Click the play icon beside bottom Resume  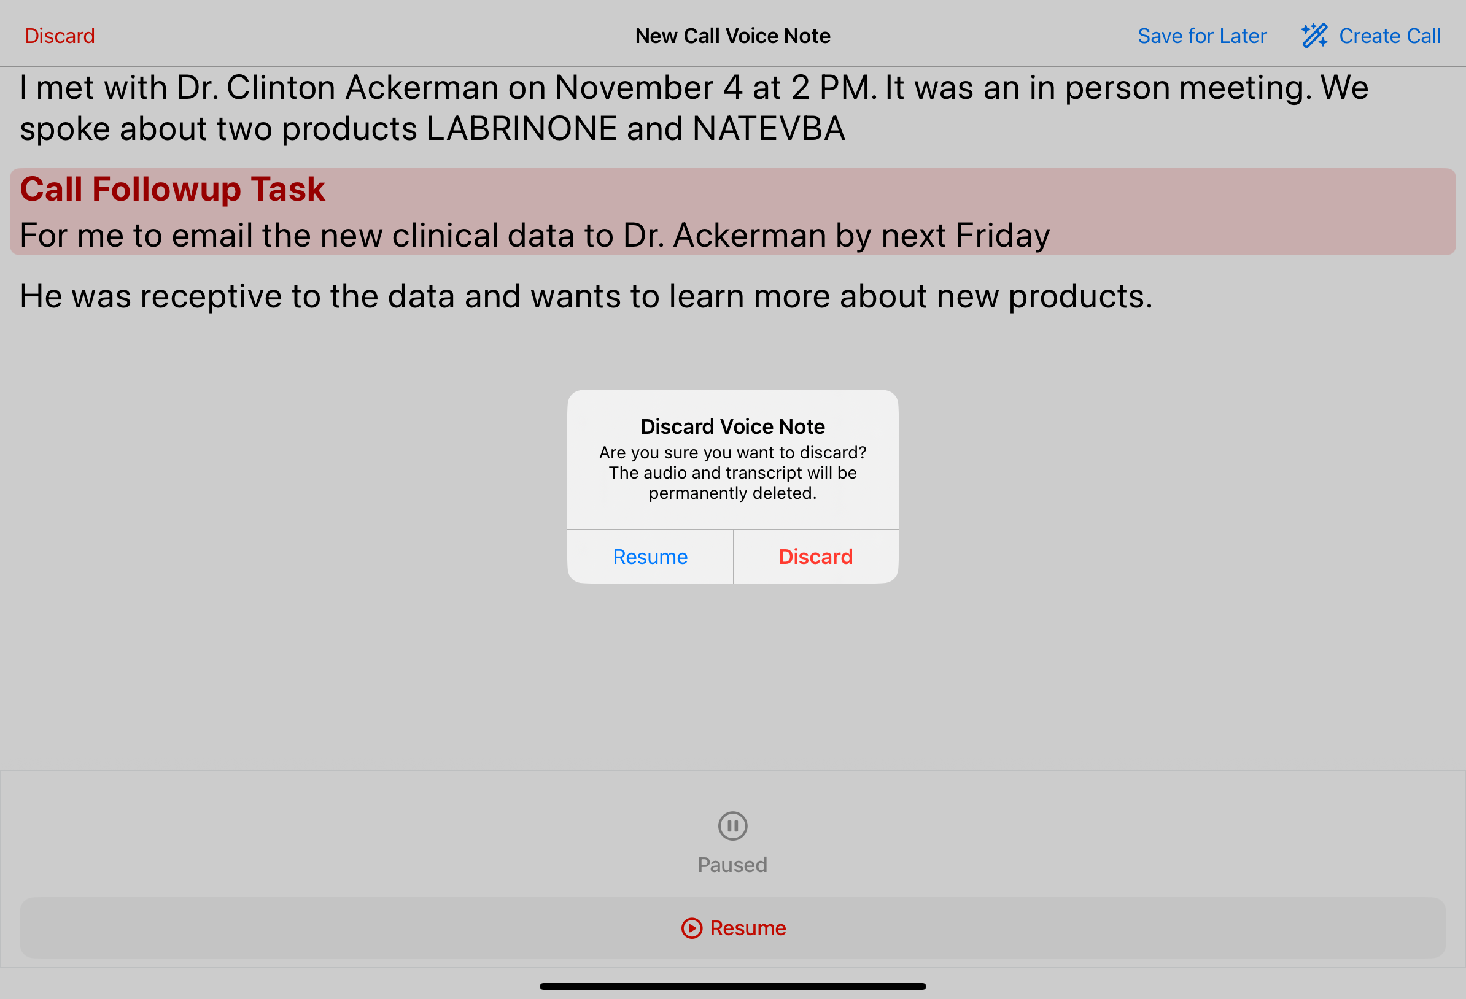(691, 928)
